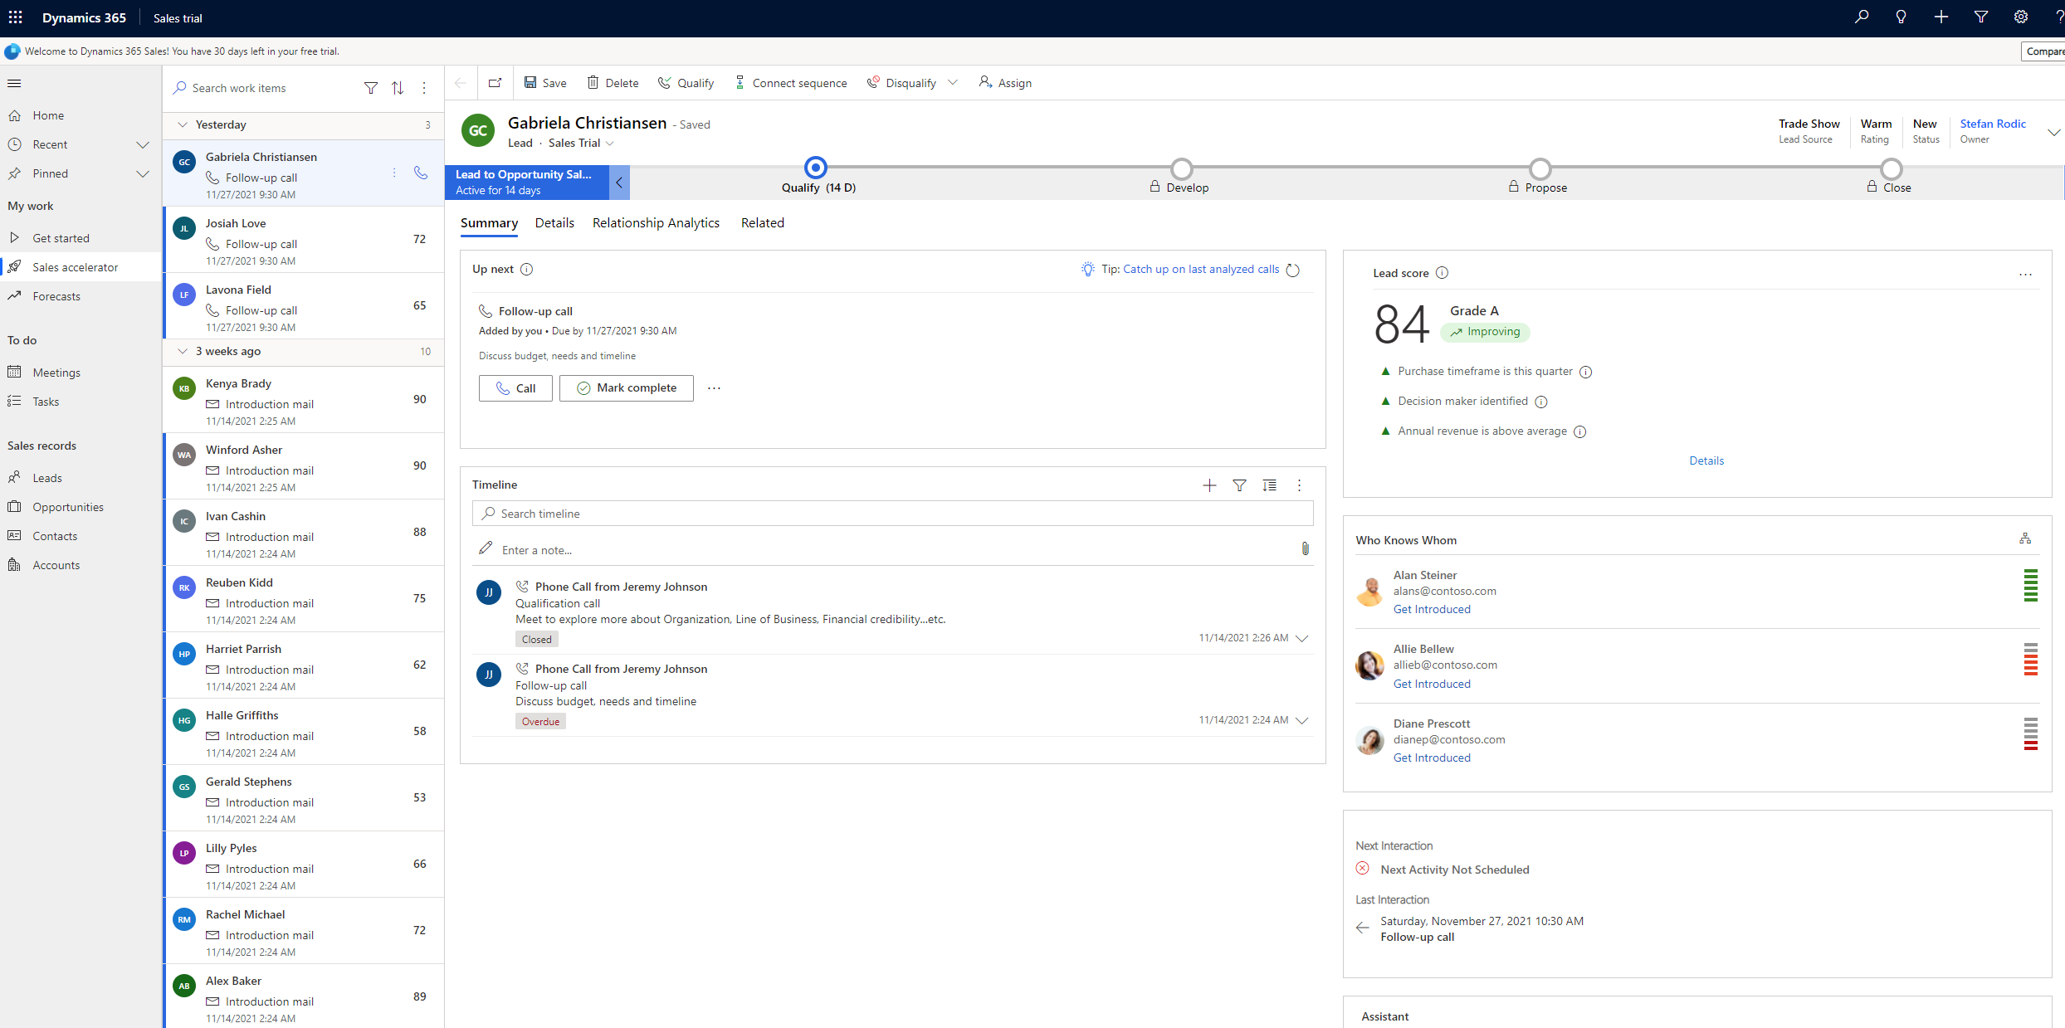Click Get Introduced link for Alan Steiner
Screen dimensions: 2065x1028
pos(1433,608)
